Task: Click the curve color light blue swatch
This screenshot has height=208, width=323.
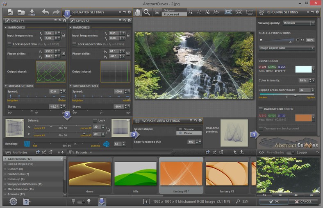Action: (x=303, y=69)
